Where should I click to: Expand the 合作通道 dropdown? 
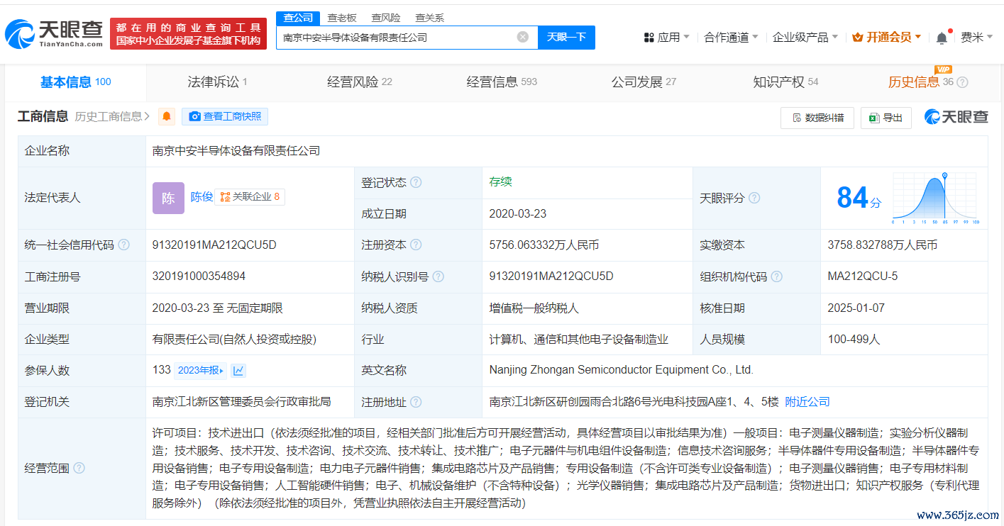pyautogui.click(x=730, y=38)
